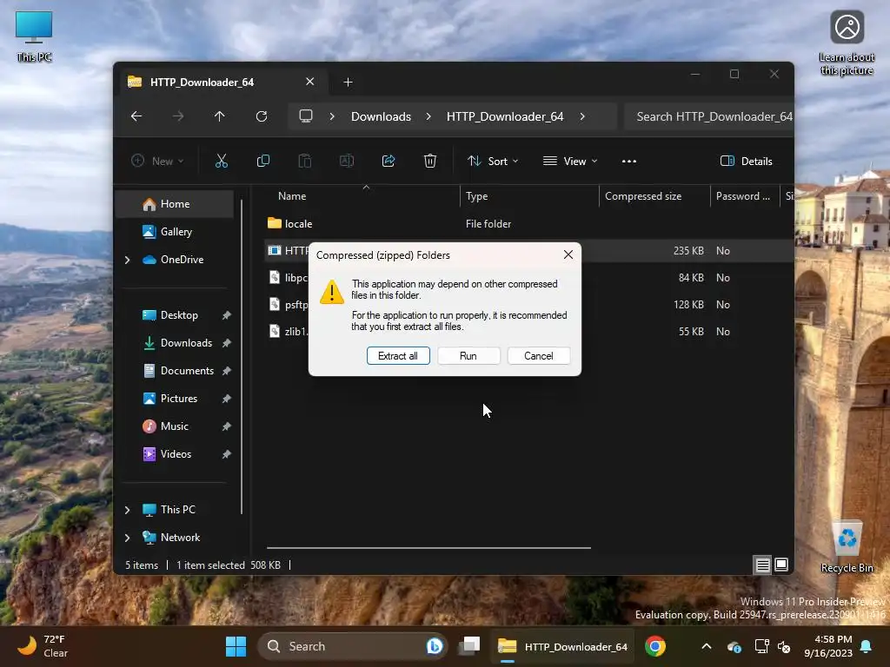Click the Search HTTP_Downloader_64 field
This screenshot has width=890, height=667.
(708, 116)
